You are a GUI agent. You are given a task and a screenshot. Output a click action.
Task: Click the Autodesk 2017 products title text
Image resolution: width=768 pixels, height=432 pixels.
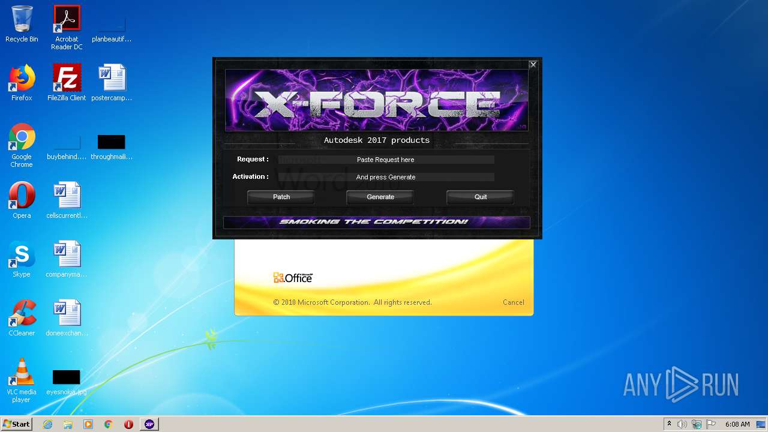coord(377,140)
